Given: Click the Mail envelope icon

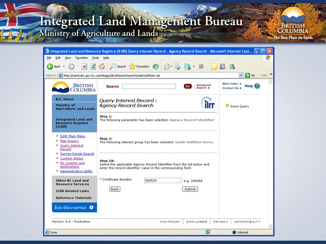Looking at the screenshot, I should 166,66.
